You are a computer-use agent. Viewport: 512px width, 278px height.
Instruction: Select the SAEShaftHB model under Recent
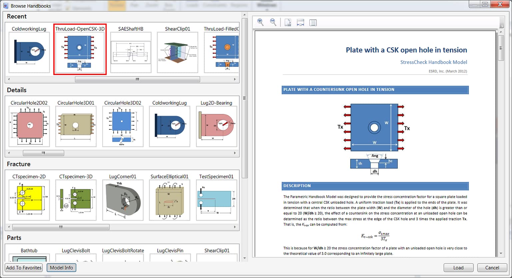131,52
